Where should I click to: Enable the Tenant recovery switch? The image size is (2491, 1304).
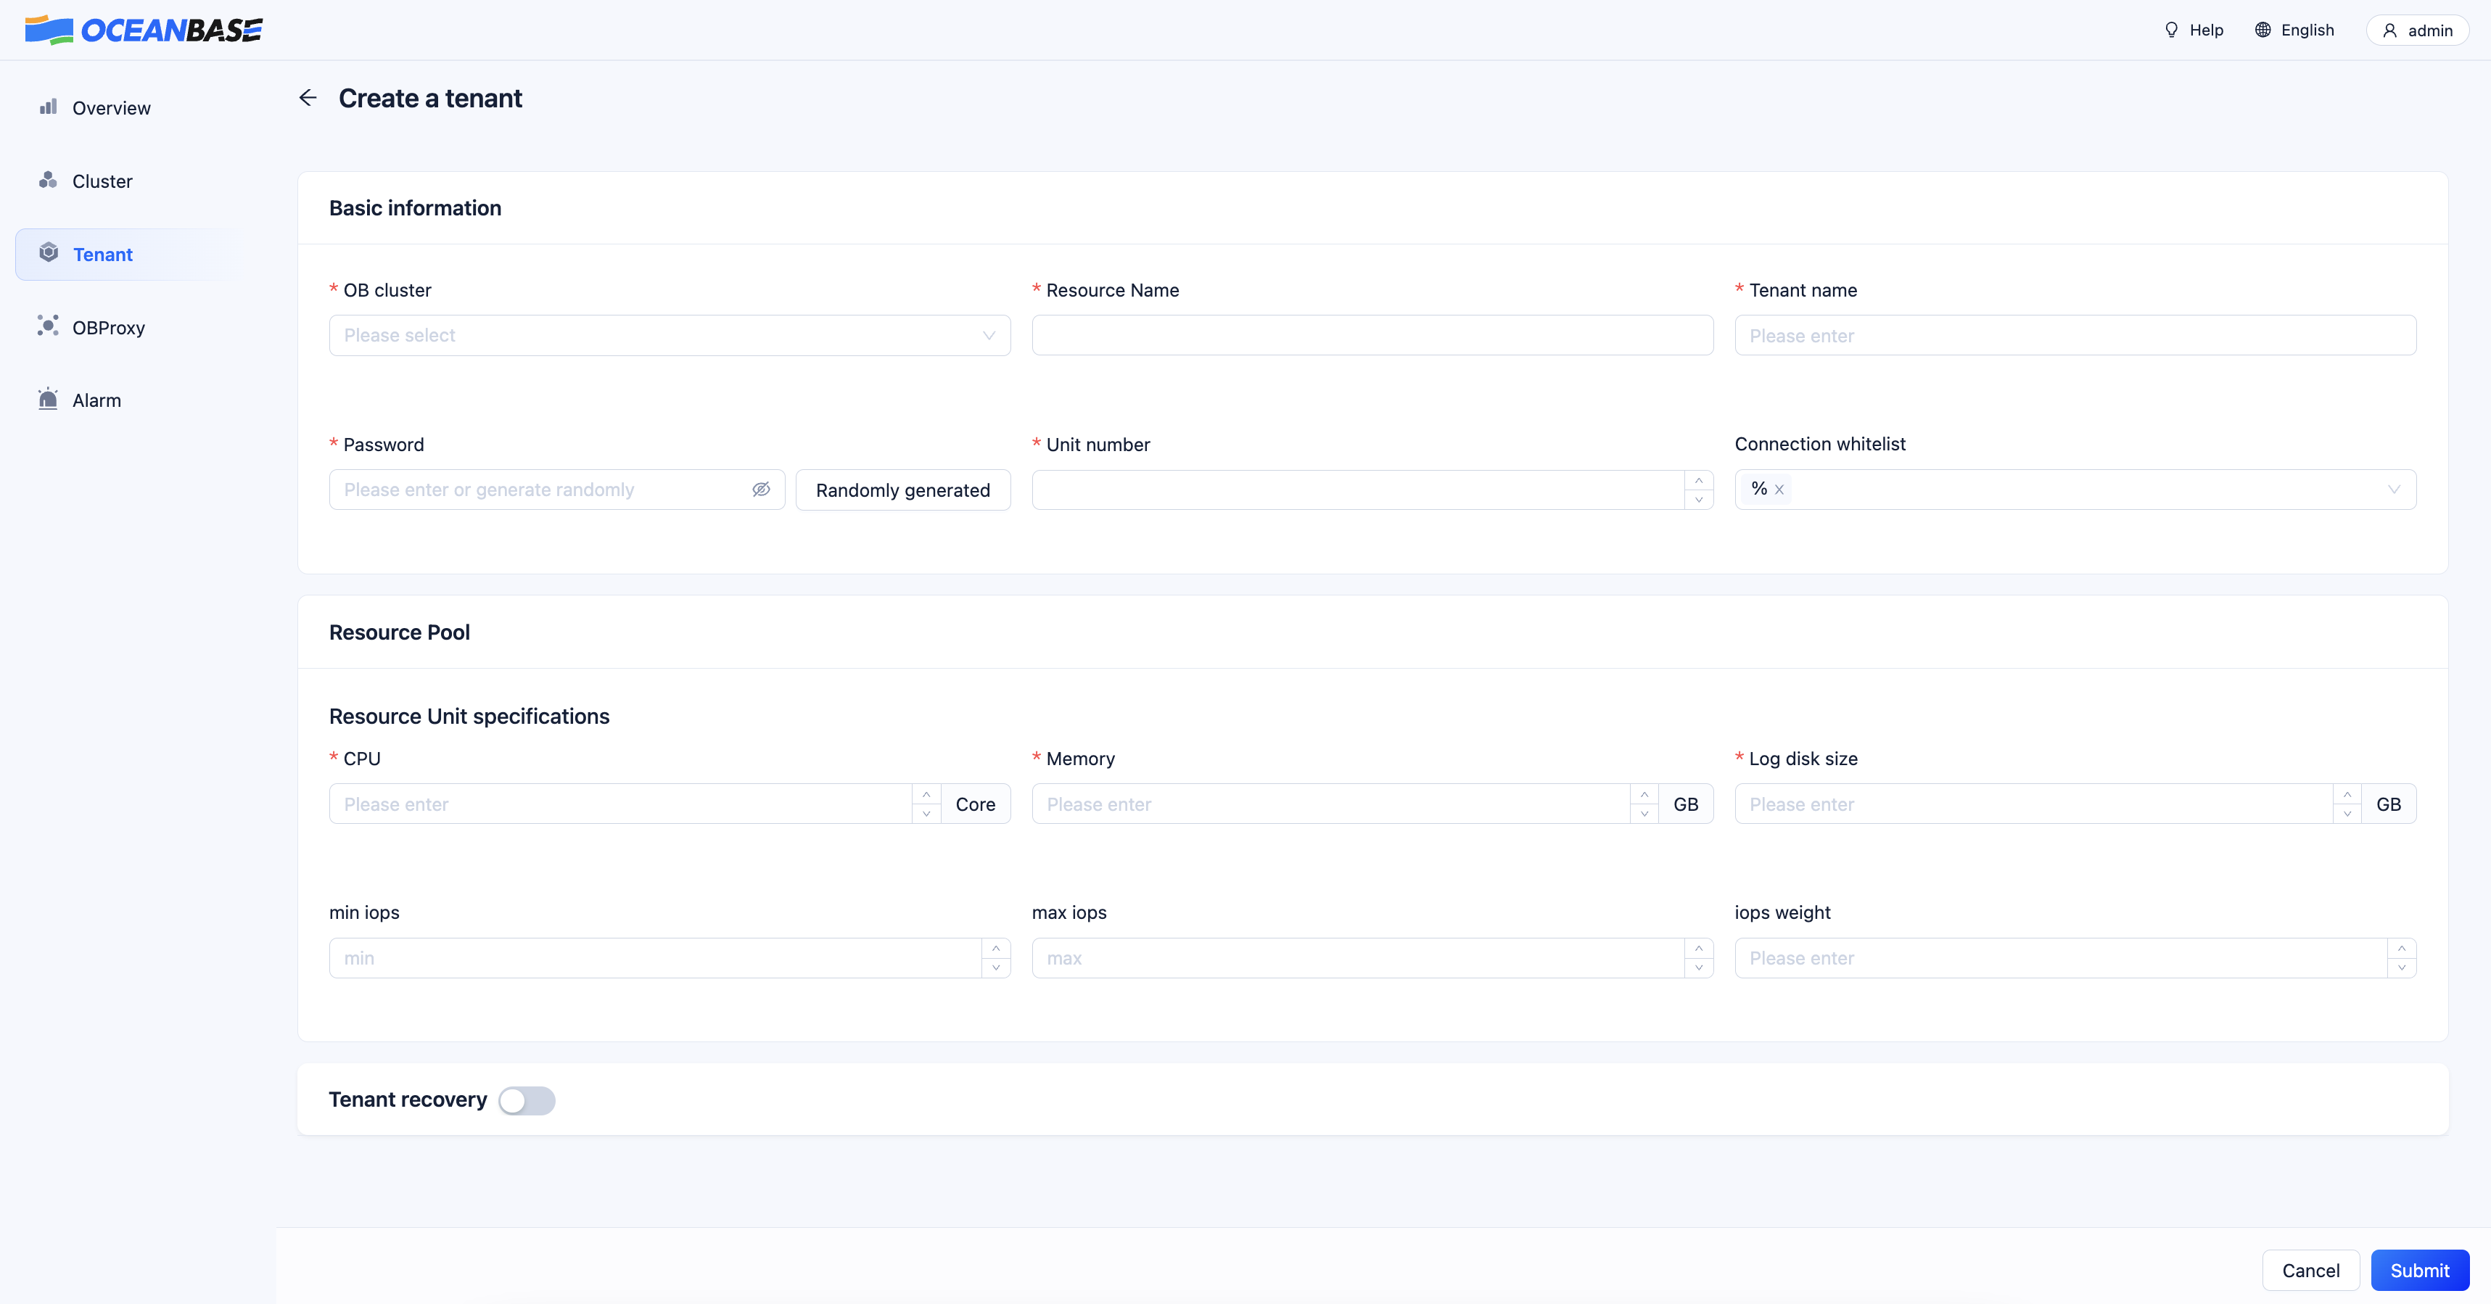coord(527,1100)
